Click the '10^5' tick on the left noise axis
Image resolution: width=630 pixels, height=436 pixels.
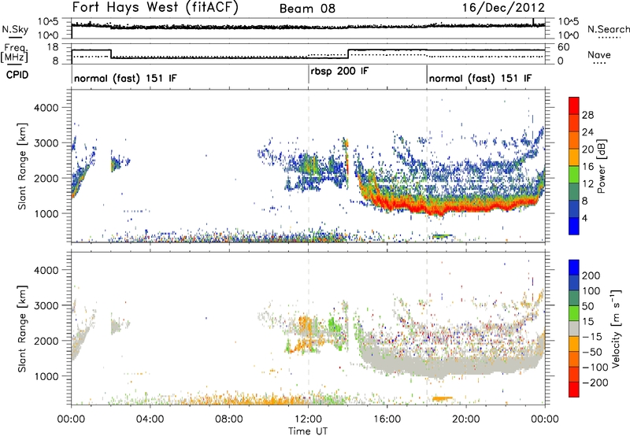(x=49, y=21)
